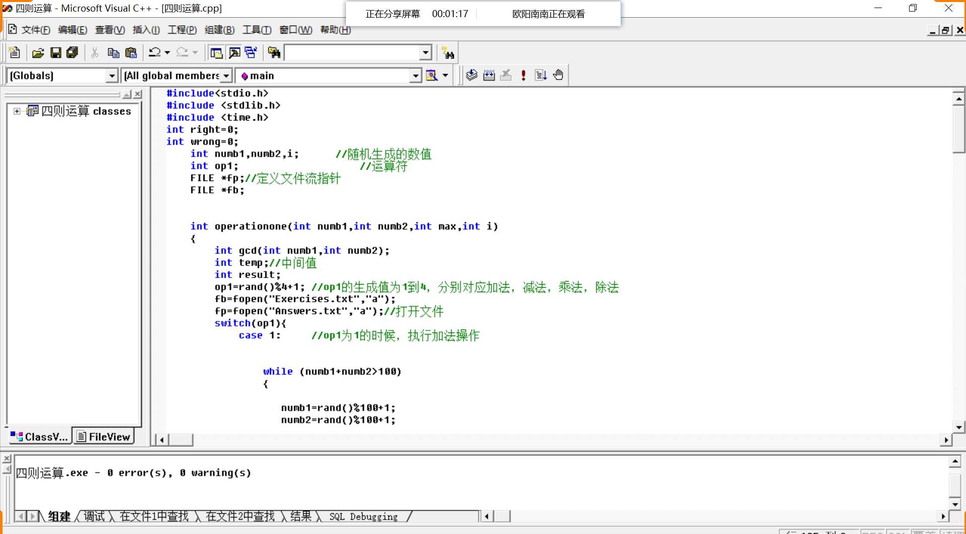Screen dimensions: 966x534
Task: Switch to the FileView tab
Action: tap(104, 437)
